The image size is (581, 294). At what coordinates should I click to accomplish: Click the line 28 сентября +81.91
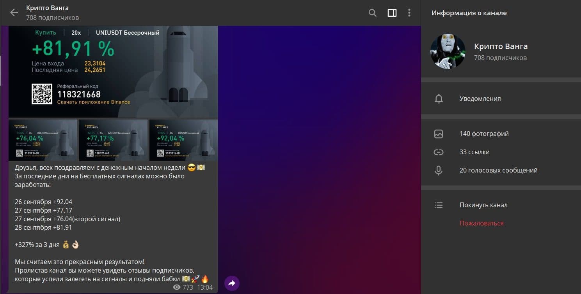click(x=43, y=227)
